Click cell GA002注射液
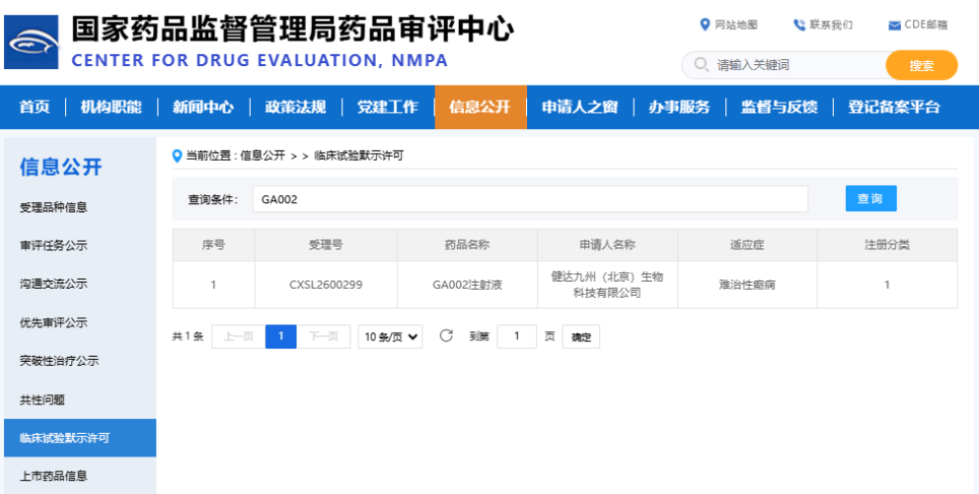This screenshot has height=494, width=979. [x=467, y=284]
